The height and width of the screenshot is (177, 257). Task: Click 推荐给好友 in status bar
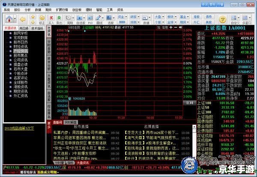pyautogui.click(x=28, y=172)
